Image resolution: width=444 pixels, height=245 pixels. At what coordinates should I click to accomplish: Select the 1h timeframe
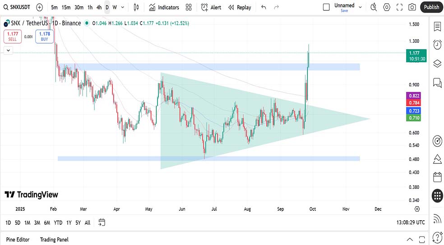90,7
